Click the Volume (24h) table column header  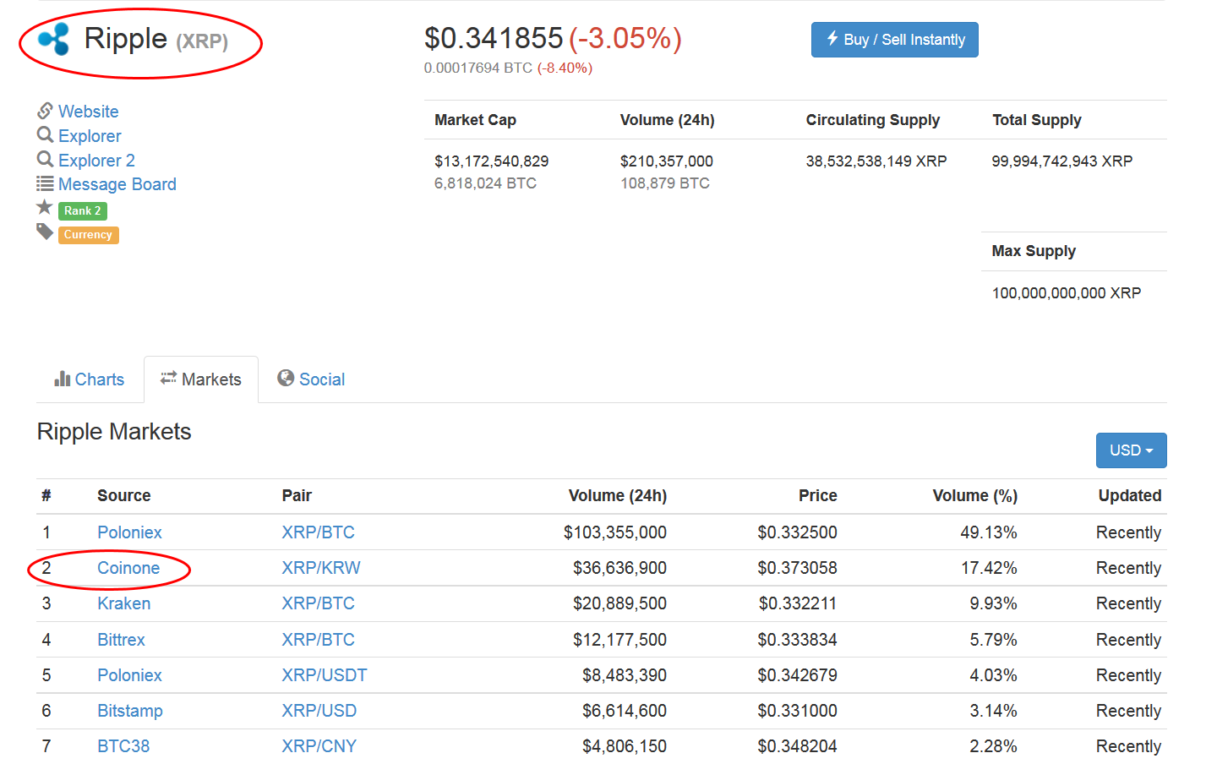coord(618,495)
